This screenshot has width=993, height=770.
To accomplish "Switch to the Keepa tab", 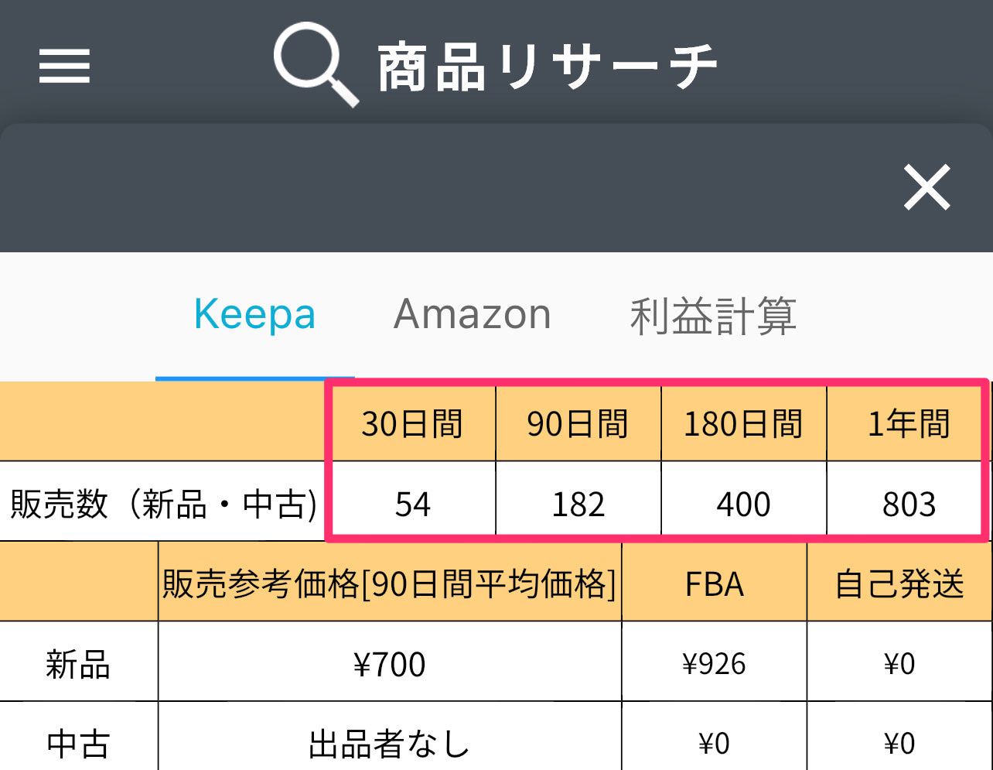I will pos(254,315).
